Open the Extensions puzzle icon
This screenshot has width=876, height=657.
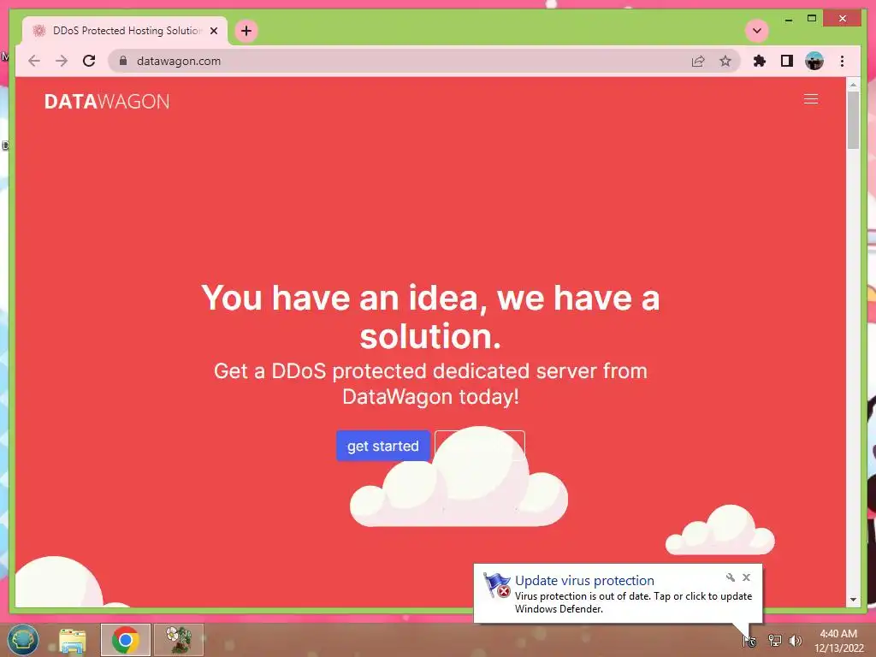(760, 61)
